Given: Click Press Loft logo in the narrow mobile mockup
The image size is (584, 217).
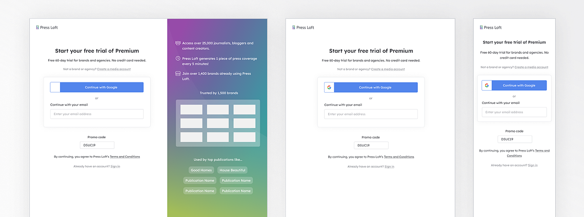Looking at the screenshot, I should click(x=491, y=28).
